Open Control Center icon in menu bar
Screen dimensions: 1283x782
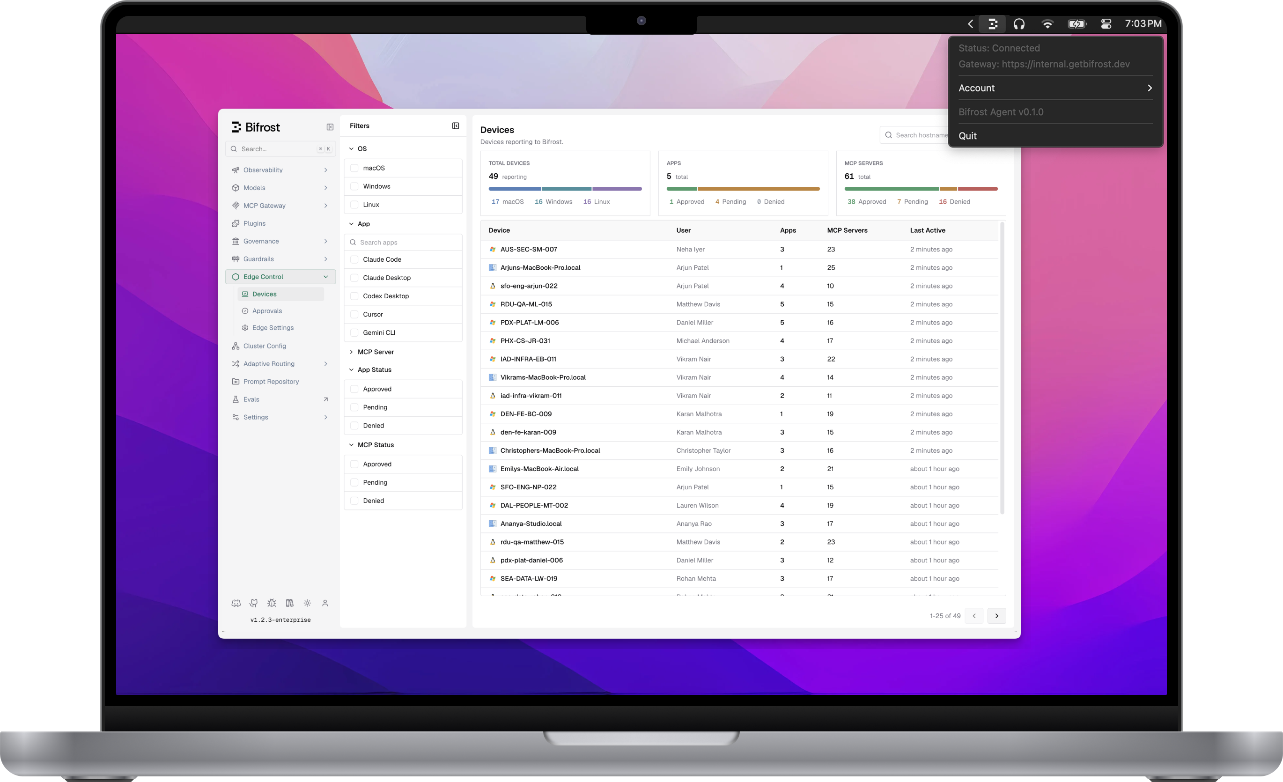coord(1106,24)
